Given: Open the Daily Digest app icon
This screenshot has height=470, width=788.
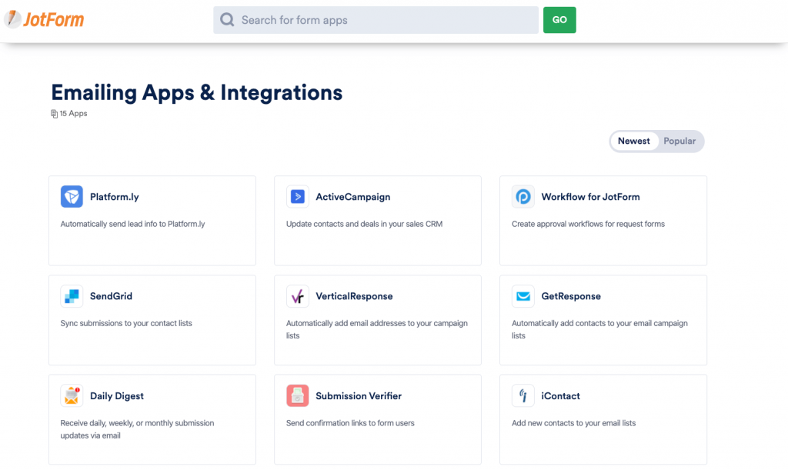Looking at the screenshot, I should click(x=72, y=395).
